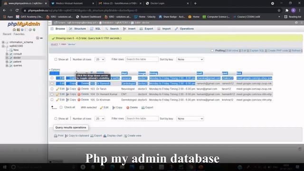Switch to Doctor Login browser tab
The width and height of the screenshot is (304, 171).
tap(167, 3)
